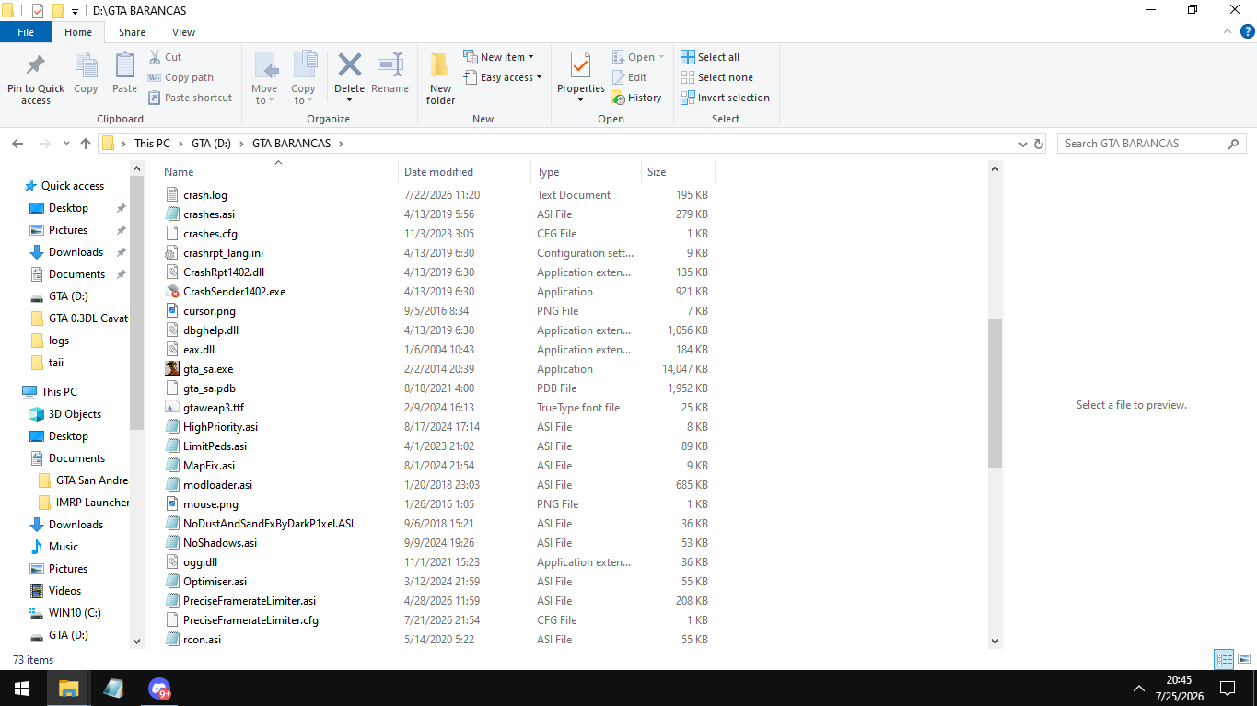Toggle details view layout button
Screen dimensions: 1257x706
[x=1224, y=659]
